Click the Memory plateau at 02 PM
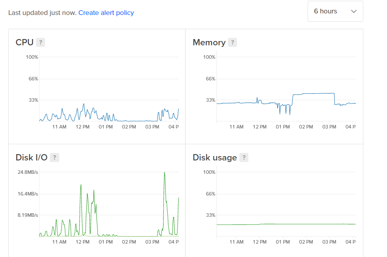This screenshot has height=257, width=387. (306, 94)
